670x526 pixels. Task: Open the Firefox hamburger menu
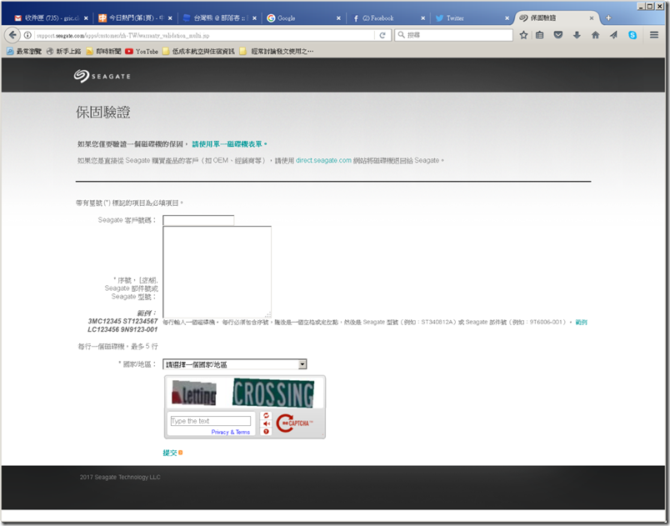[x=654, y=35]
